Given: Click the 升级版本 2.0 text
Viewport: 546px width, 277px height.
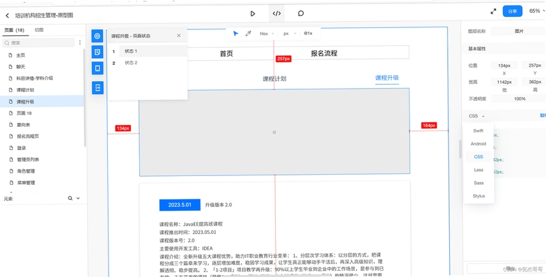Looking at the screenshot, I should (x=218, y=205).
